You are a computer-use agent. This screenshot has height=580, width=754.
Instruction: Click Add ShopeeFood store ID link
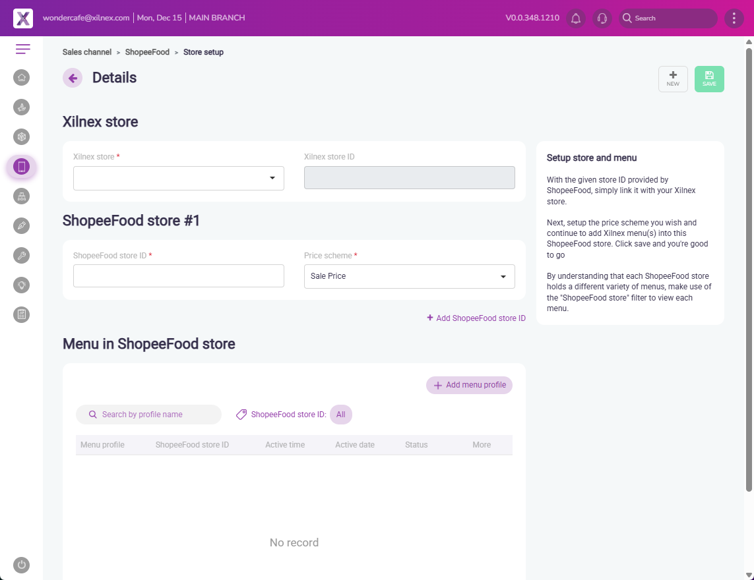(x=476, y=318)
